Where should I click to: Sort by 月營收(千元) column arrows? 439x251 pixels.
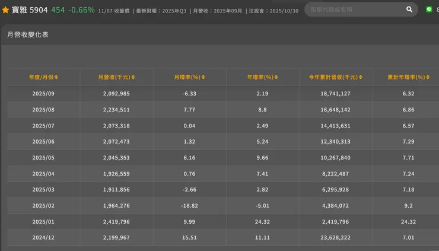[133, 77]
